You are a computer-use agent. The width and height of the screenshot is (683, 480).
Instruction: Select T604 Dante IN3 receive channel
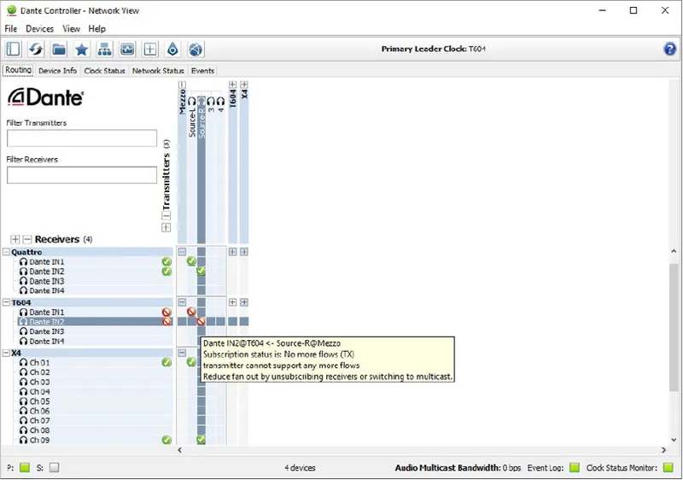click(47, 331)
